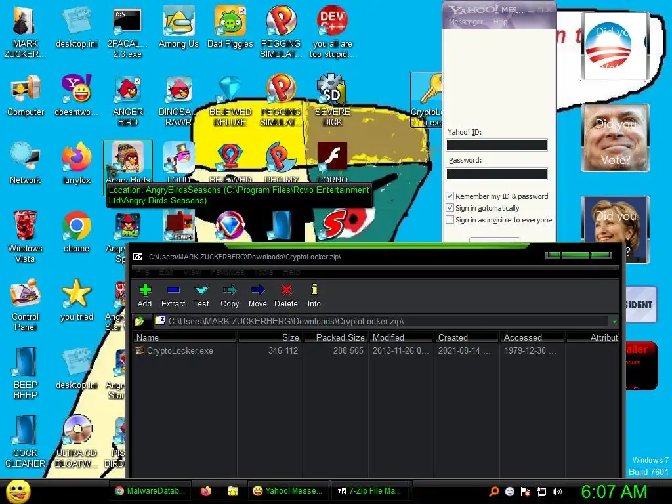
Task: Go up one folder in 7-Zip
Action: pyautogui.click(x=140, y=321)
